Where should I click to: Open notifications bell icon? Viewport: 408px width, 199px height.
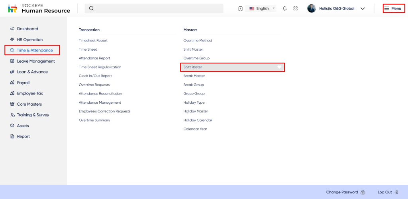click(284, 8)
